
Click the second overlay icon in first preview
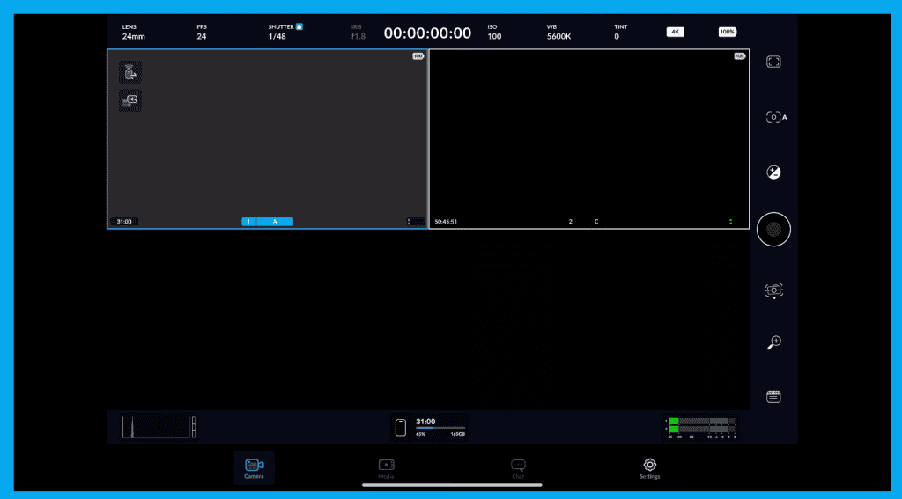pos(129,101)
